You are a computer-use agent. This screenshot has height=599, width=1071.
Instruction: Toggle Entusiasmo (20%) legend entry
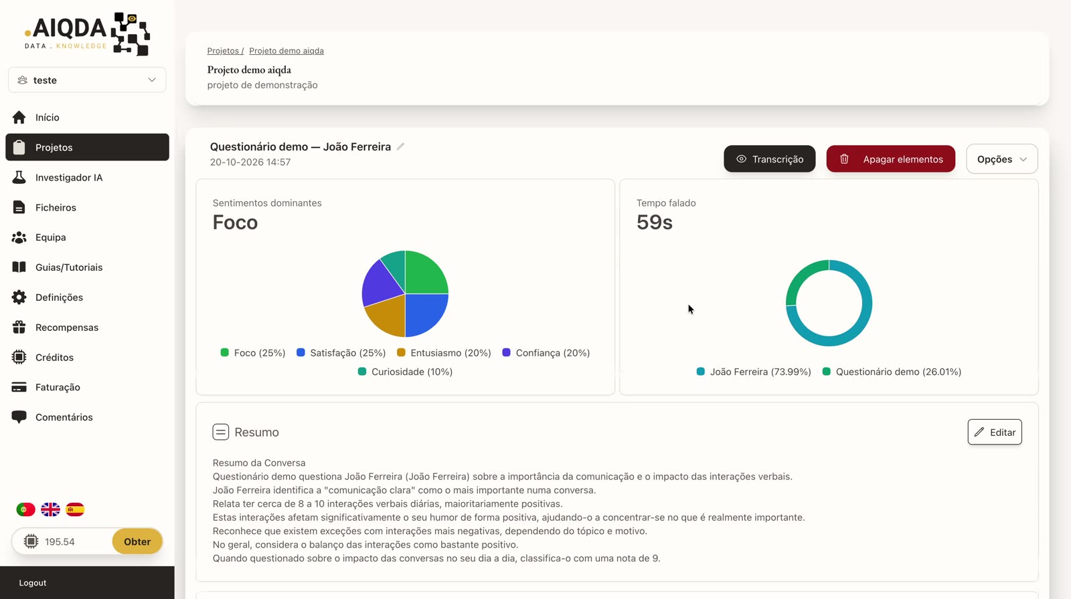(x=444, y=353)
